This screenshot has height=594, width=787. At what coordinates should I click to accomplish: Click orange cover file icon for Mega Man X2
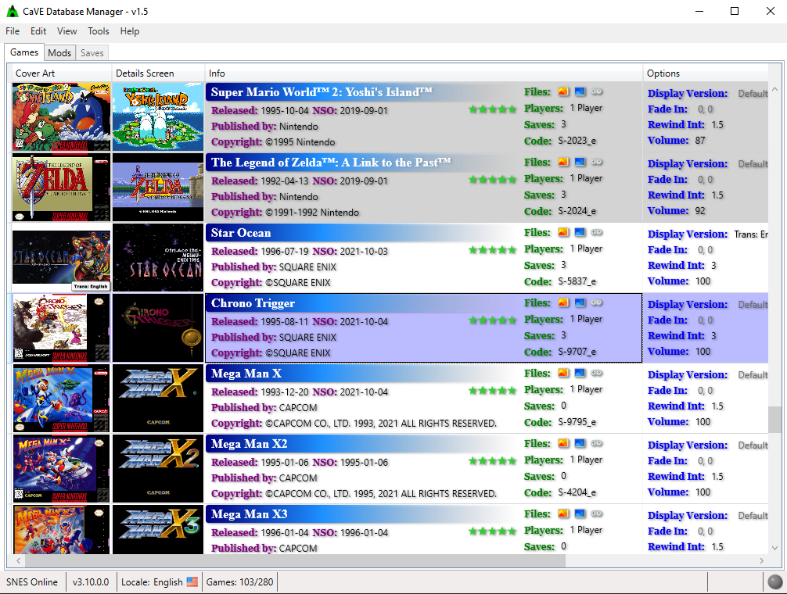563,443
